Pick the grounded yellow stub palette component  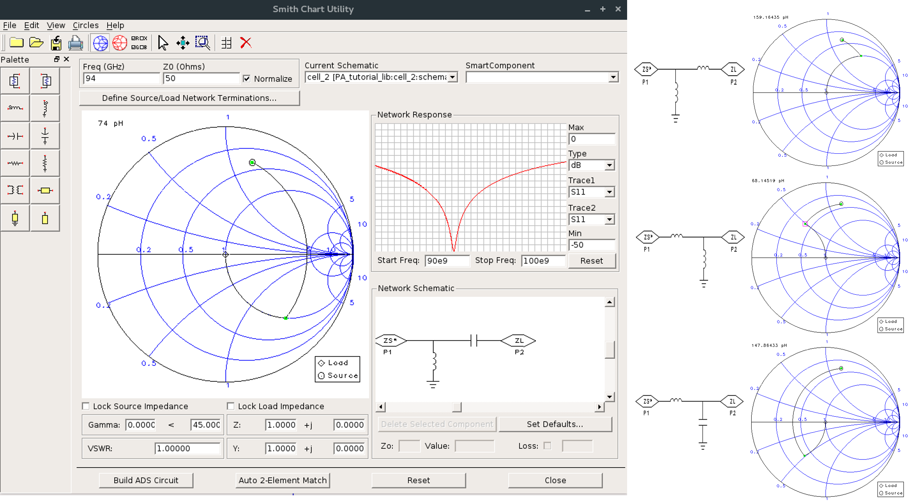coord(15,218)
